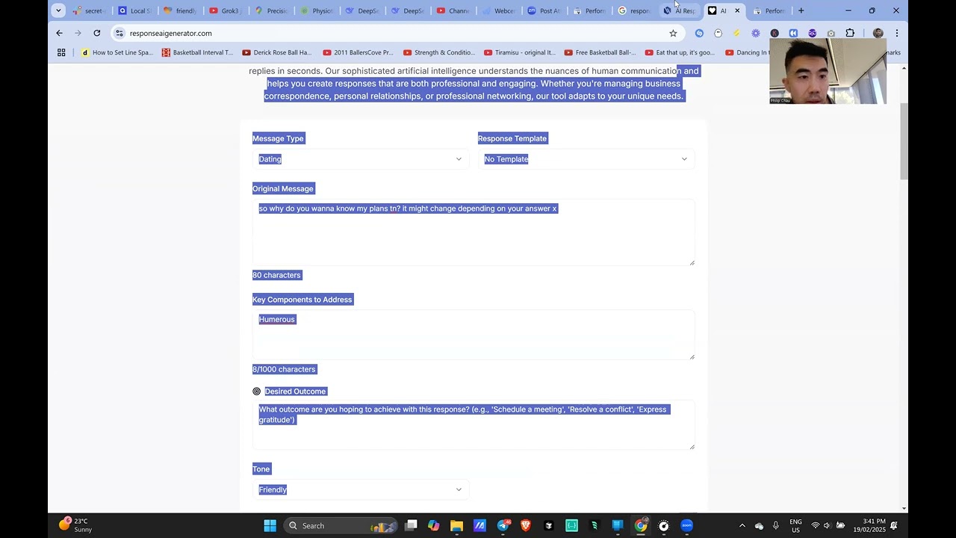Open File Explorer from the taskbar
The height and width of the screenshot is (538, 956).
pyautogui.click(x=456, y=525)
